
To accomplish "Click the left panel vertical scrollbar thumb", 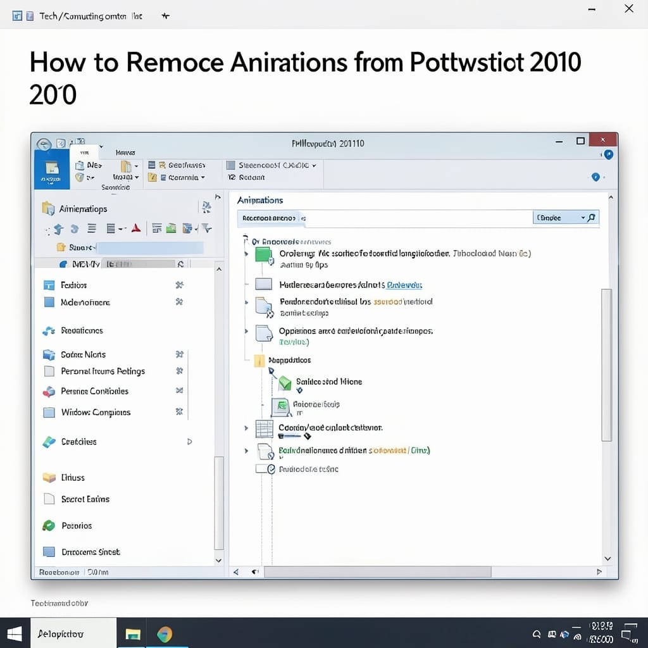I will [x=219, y=503].
